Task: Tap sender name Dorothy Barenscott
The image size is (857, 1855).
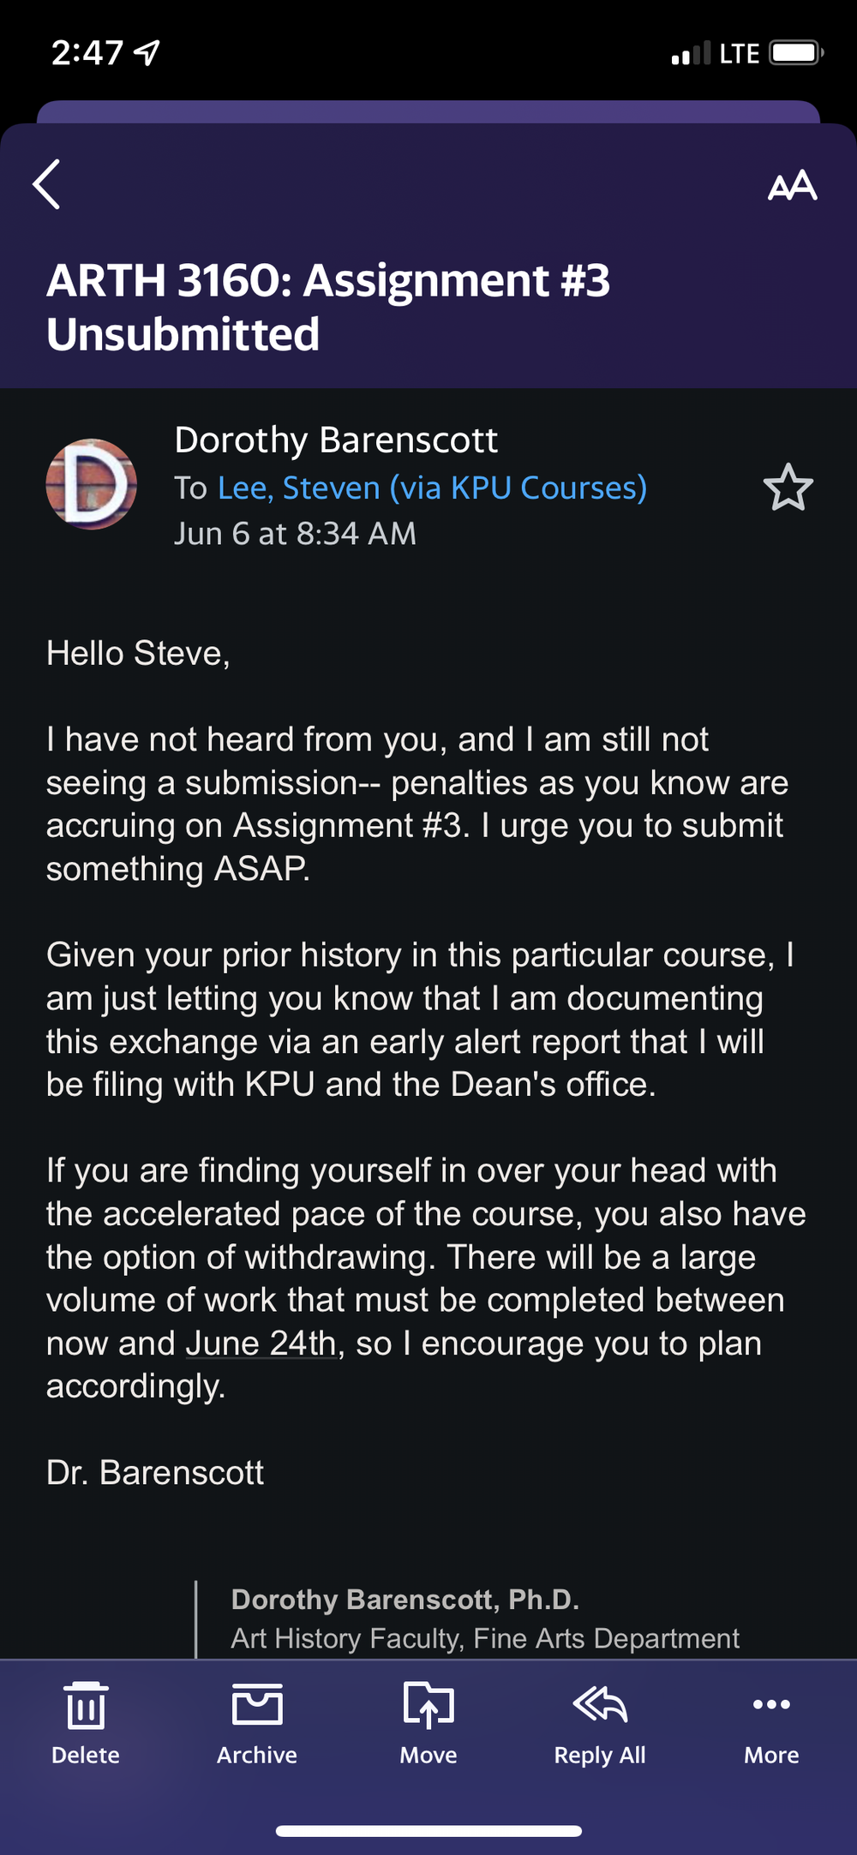Action: click(336, 440)
